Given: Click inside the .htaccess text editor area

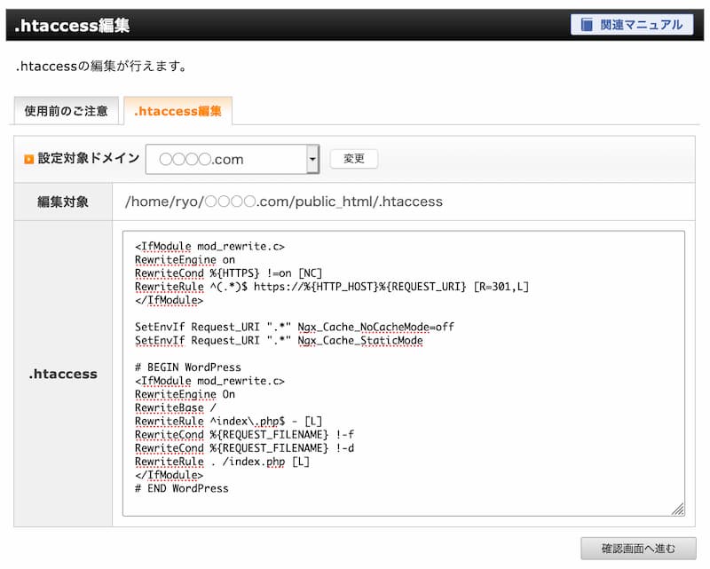Looking at the screenshot, I should (403, 374).
